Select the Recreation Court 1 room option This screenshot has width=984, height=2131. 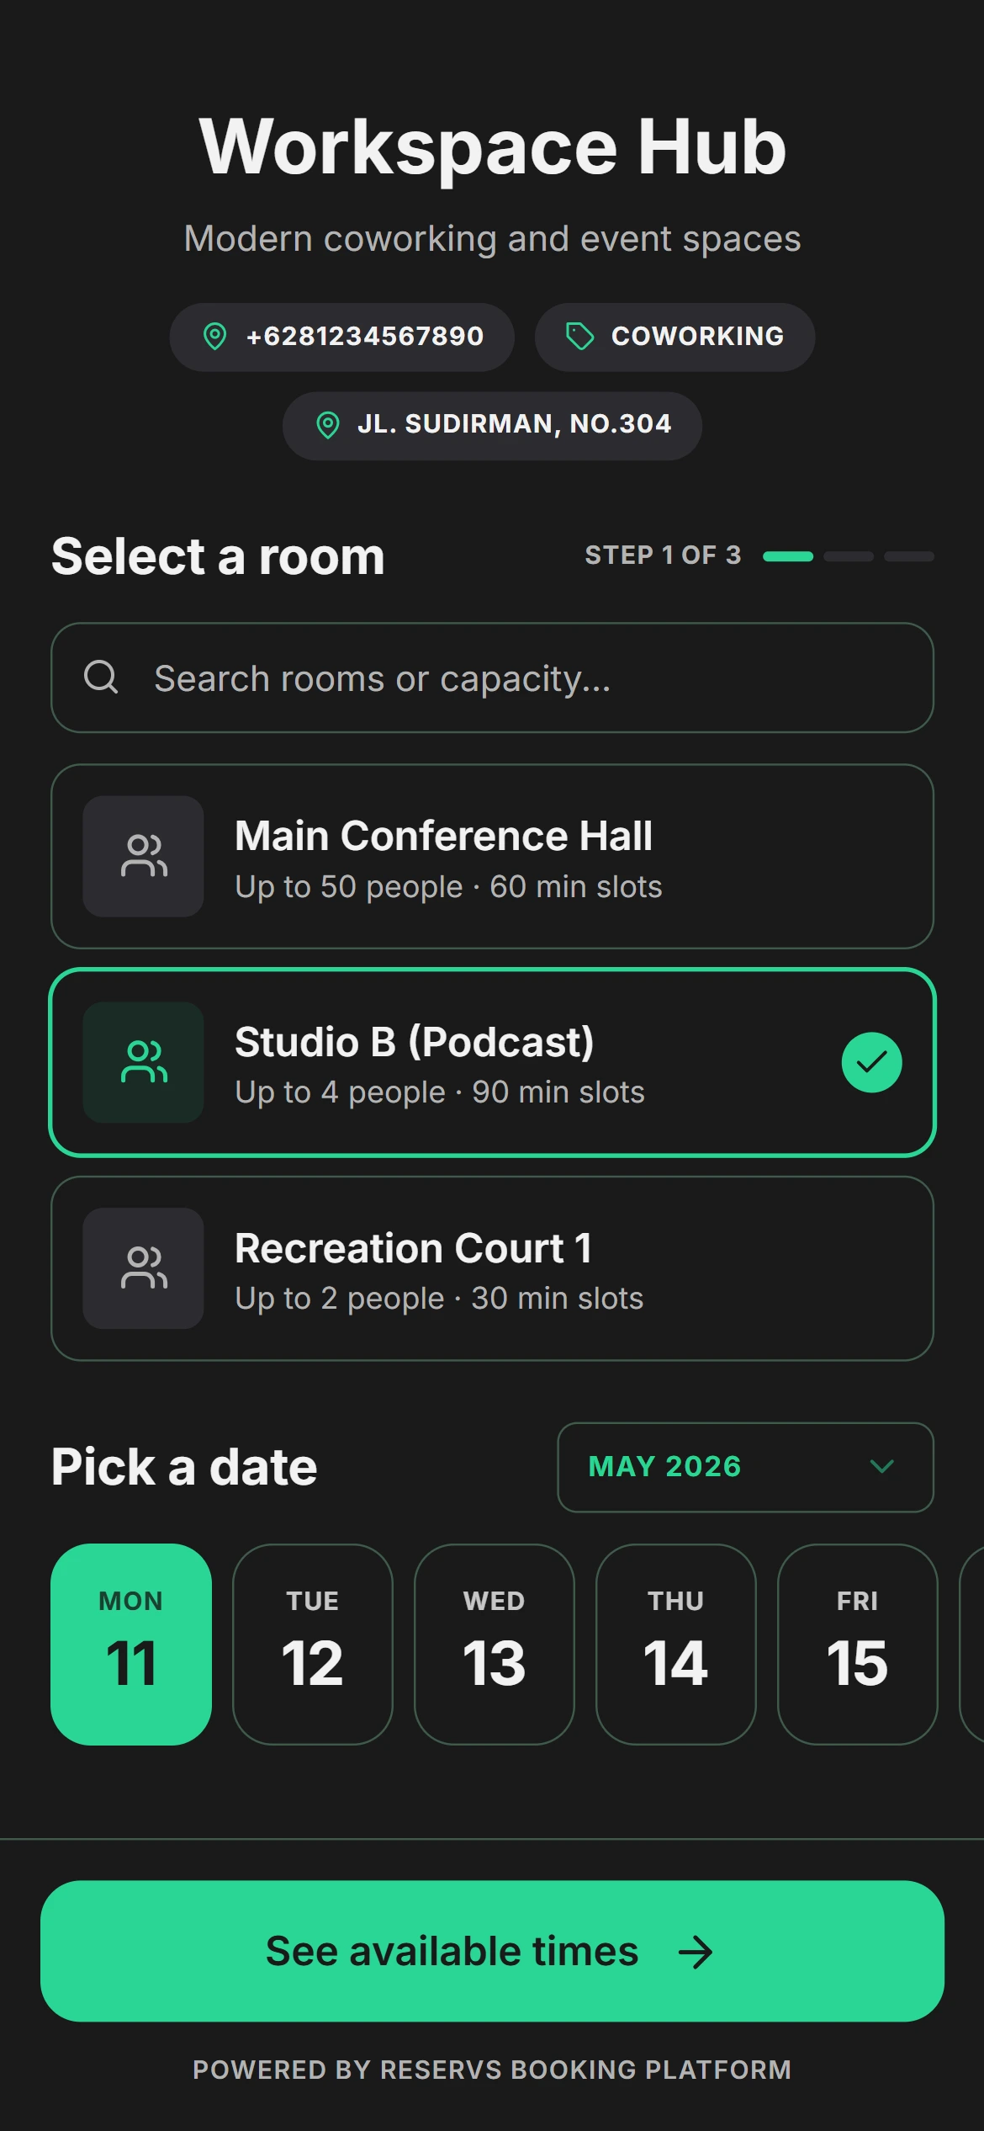pyautogui.click(x=492, y=1268)
